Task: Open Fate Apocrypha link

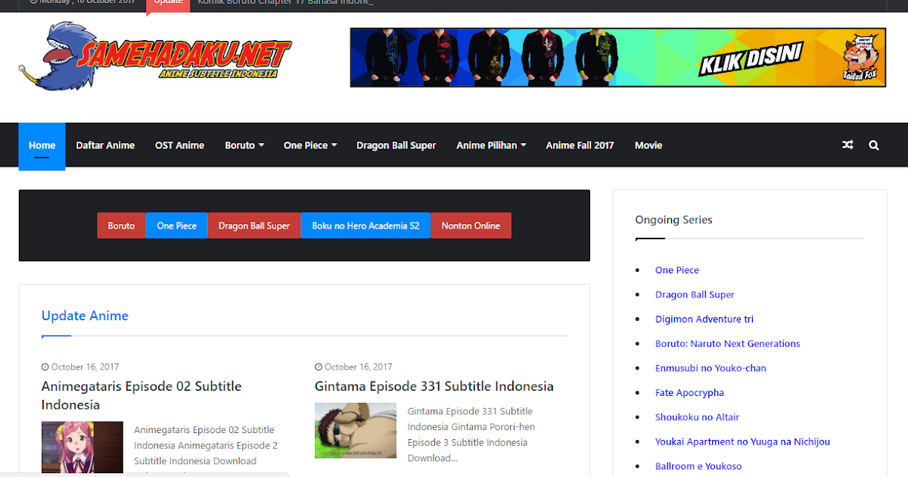Action: 689,393
